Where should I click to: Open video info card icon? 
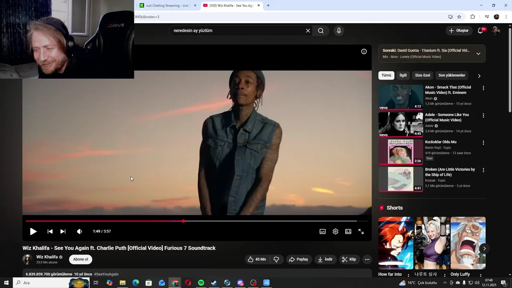coord(364,51)
